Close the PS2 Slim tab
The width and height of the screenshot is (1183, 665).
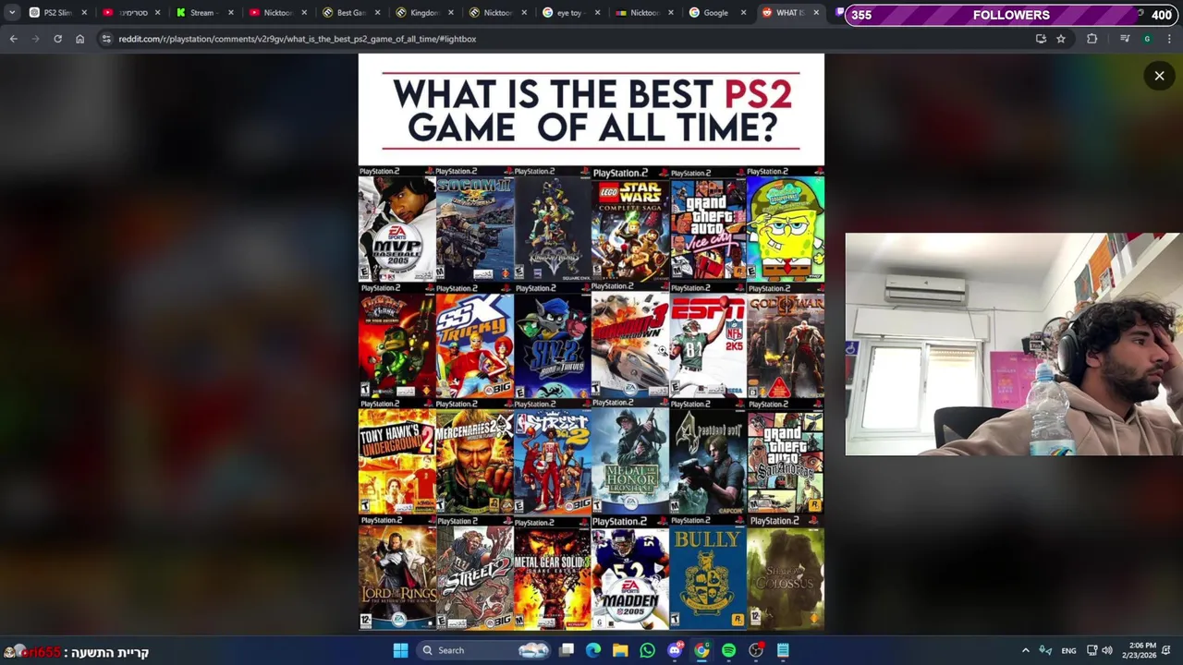coord(84,13)
